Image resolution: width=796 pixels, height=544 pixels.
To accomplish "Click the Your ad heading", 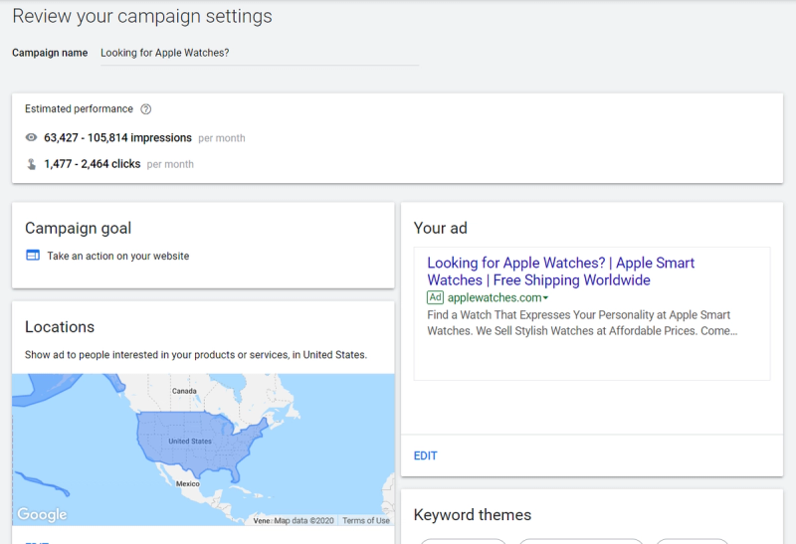I will [x=440, y=228].
